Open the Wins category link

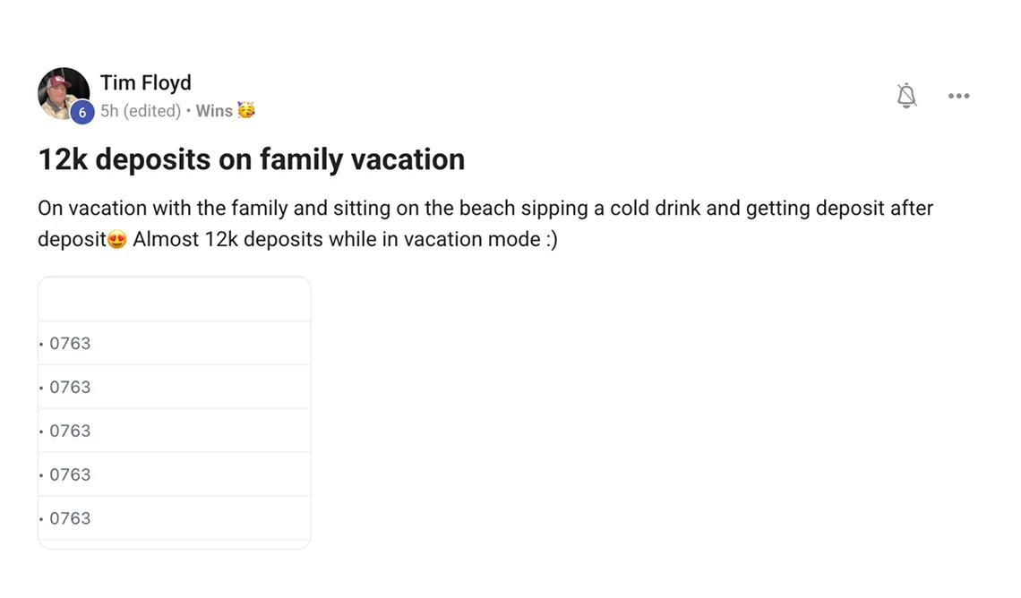tap(214, 111)
